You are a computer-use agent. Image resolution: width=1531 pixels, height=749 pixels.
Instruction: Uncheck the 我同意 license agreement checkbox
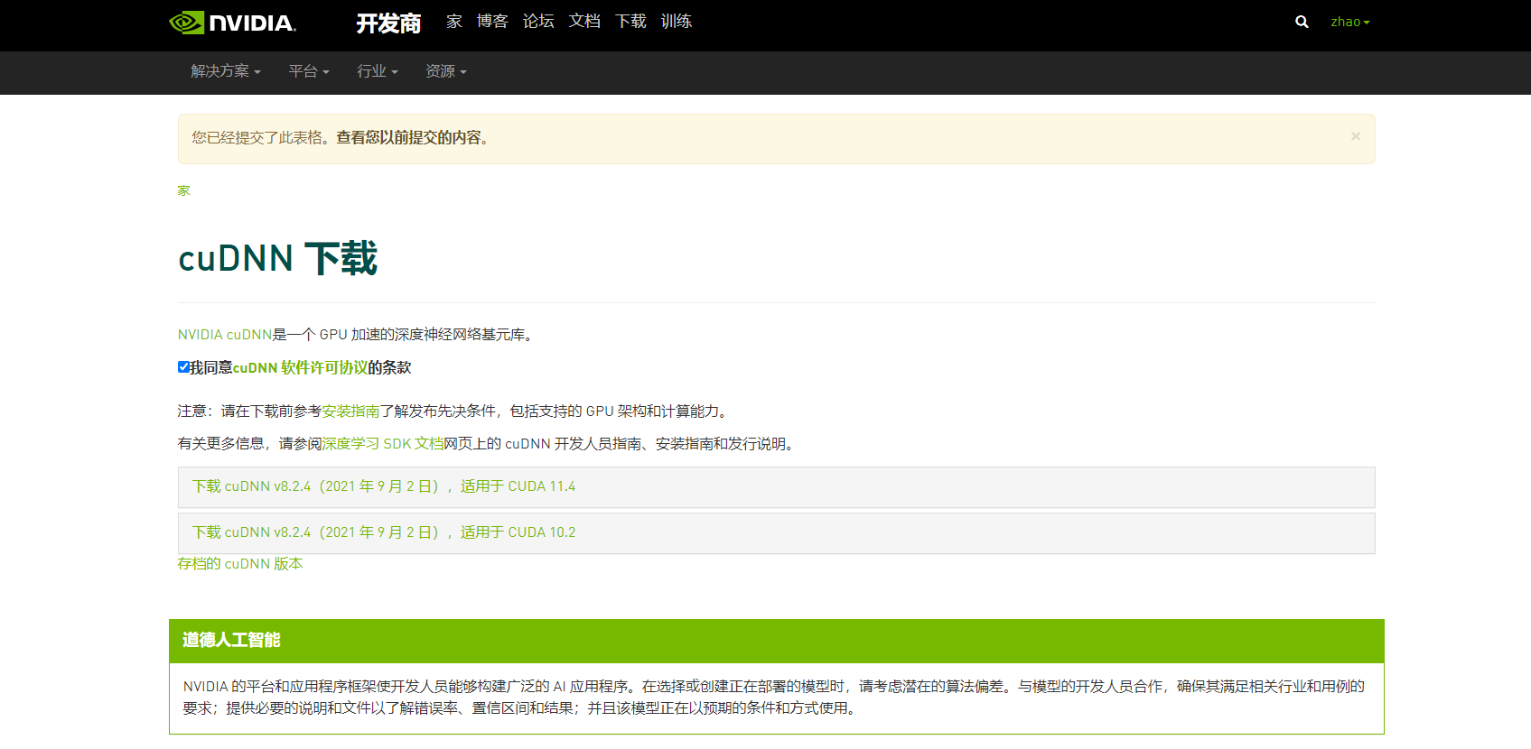tap(183, 366)
